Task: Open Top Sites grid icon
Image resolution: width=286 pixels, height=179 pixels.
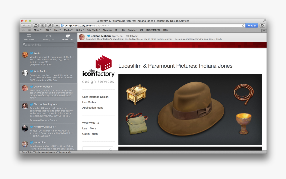Action: (x=29, y=30)
